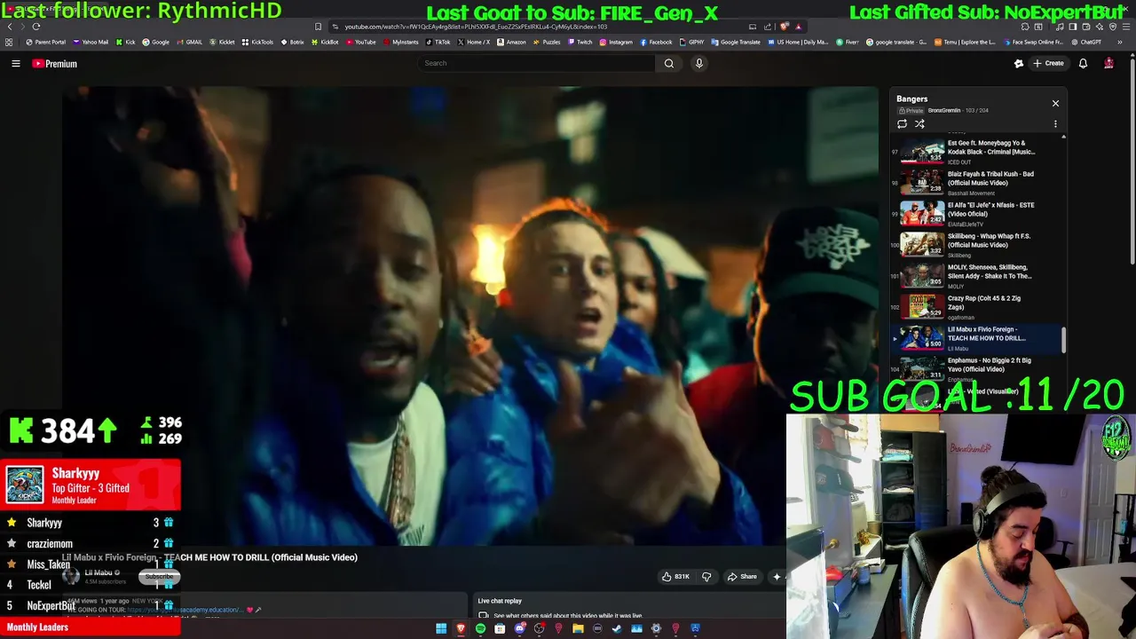
Task: Click the Live chat replay heading
Action: (500, 601)
